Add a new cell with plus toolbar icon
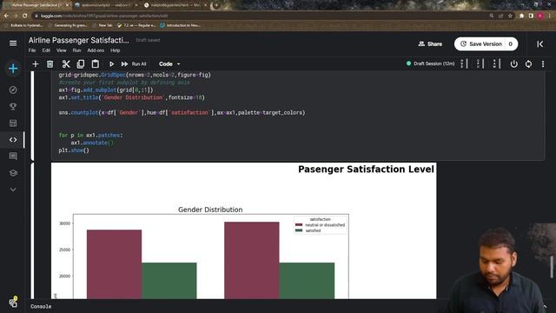This screenshot has height=313, width=556. coord(35,63)
